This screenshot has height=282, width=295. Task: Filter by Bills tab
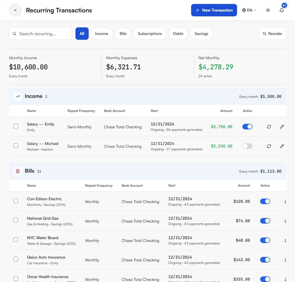pos(123,34)
